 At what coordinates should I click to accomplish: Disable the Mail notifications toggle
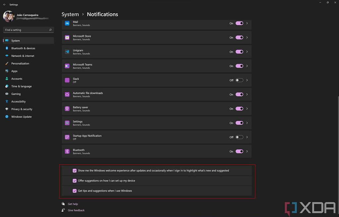[x=239, y=23]
